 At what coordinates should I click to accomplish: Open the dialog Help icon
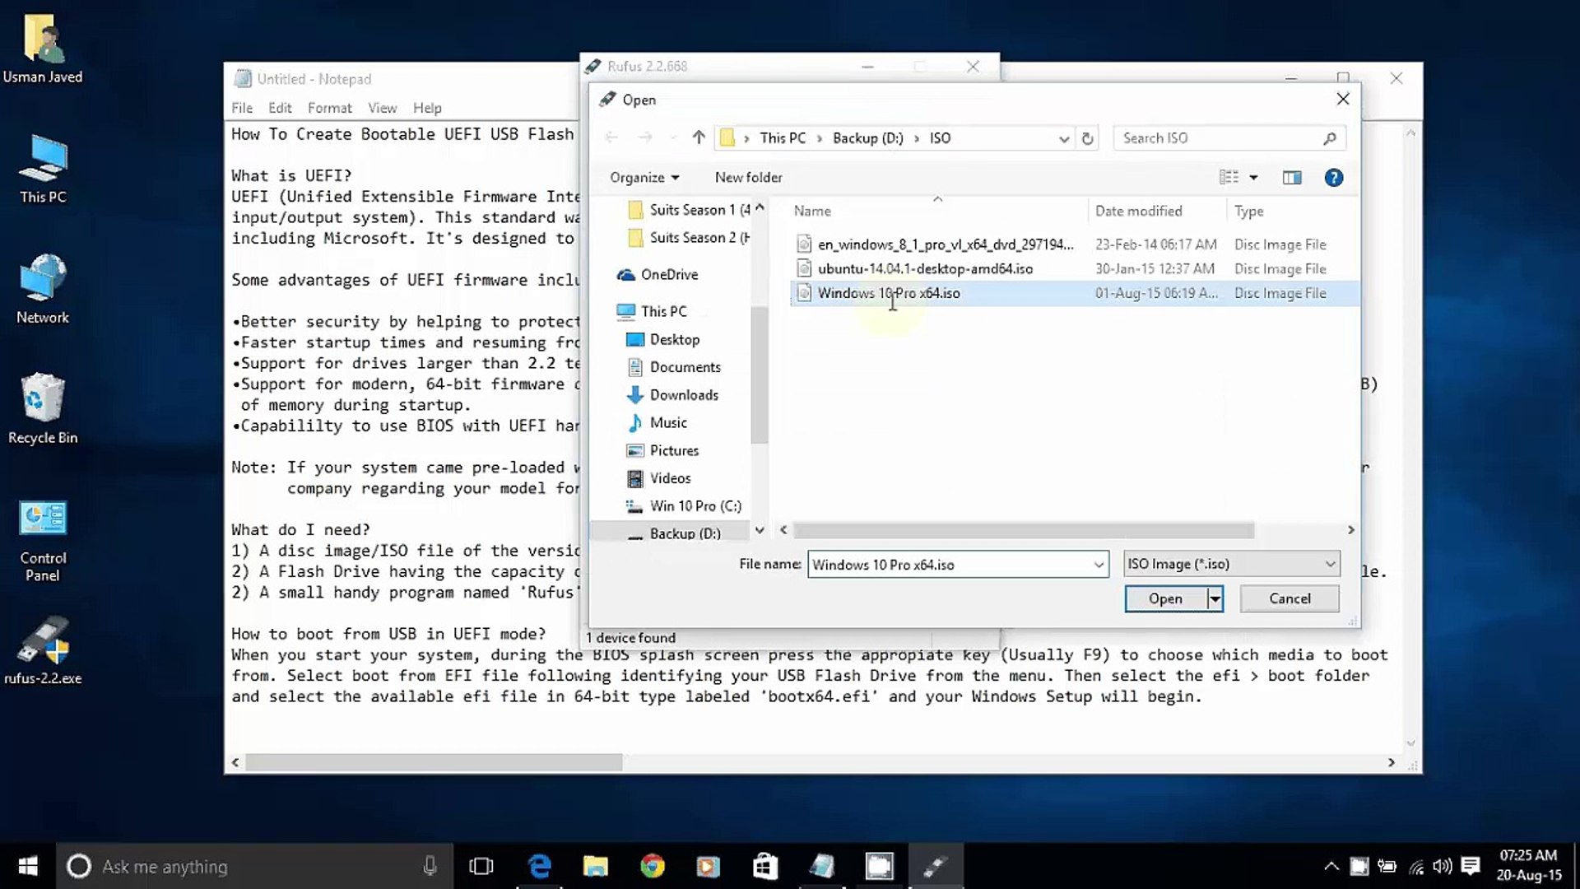click(1333, 178)
